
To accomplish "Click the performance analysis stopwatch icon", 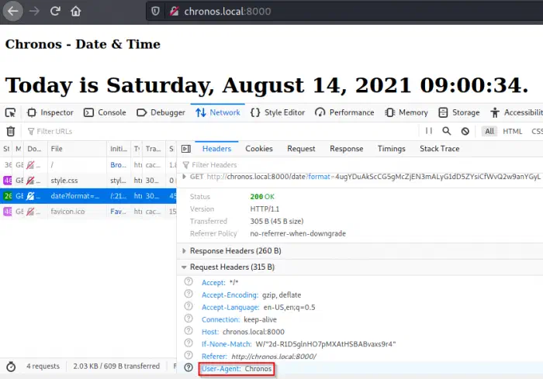I will (x=11, y=366).
